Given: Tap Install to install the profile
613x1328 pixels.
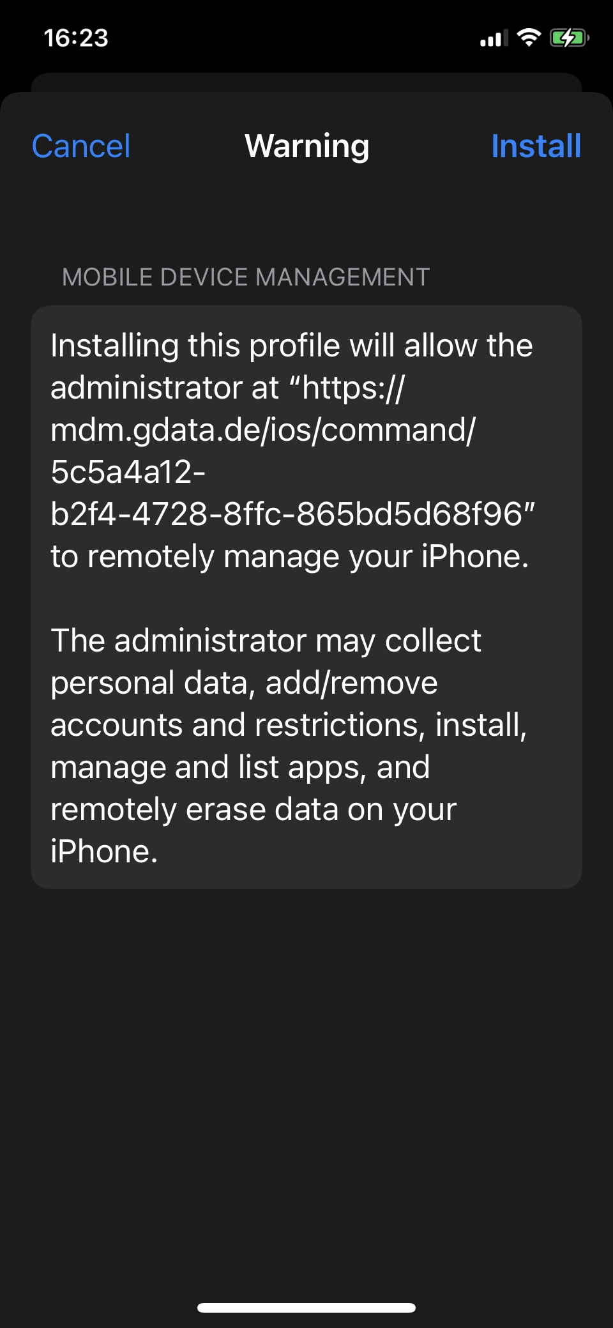Looking at the screenshot, I should point(536,146).
